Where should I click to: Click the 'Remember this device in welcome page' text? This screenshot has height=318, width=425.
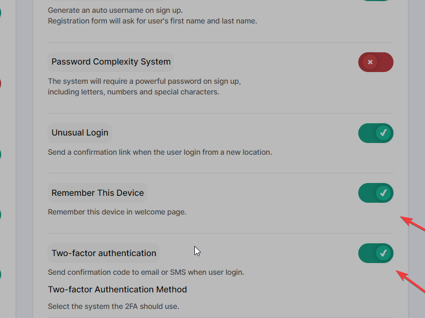(x=117, y=212)
